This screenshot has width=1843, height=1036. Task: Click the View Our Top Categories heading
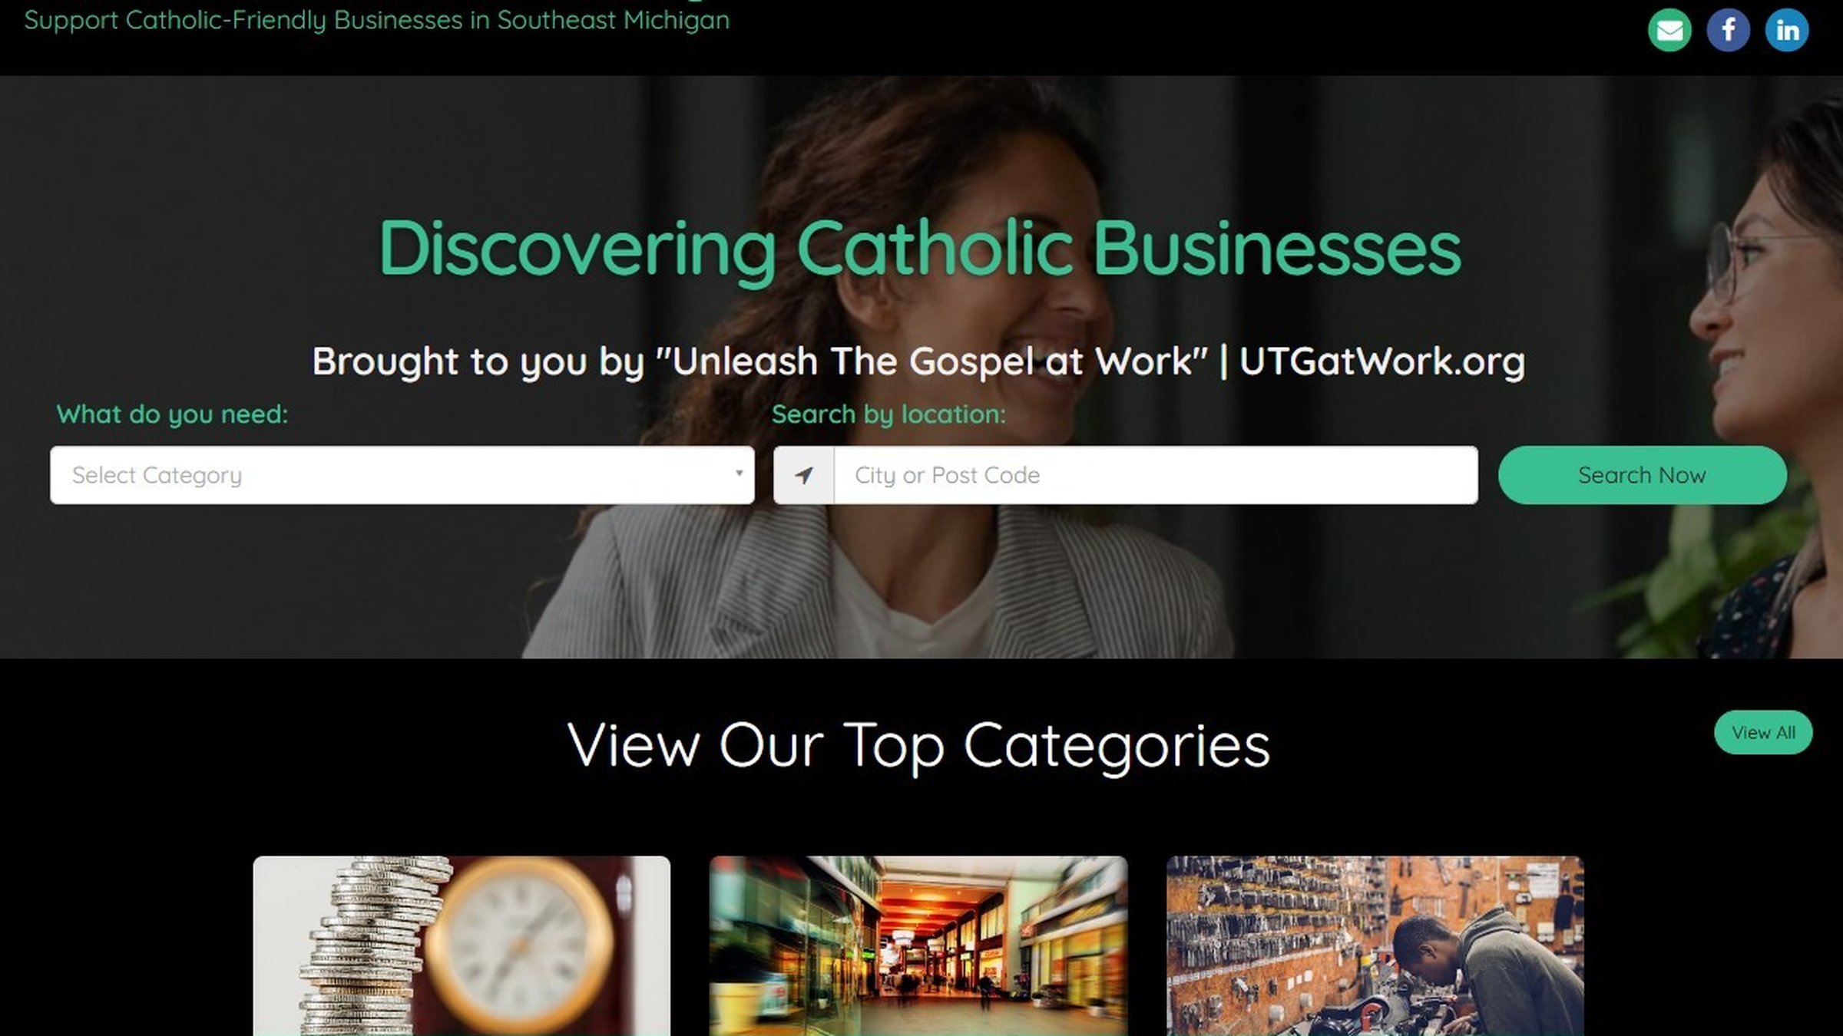pos(918,745)
